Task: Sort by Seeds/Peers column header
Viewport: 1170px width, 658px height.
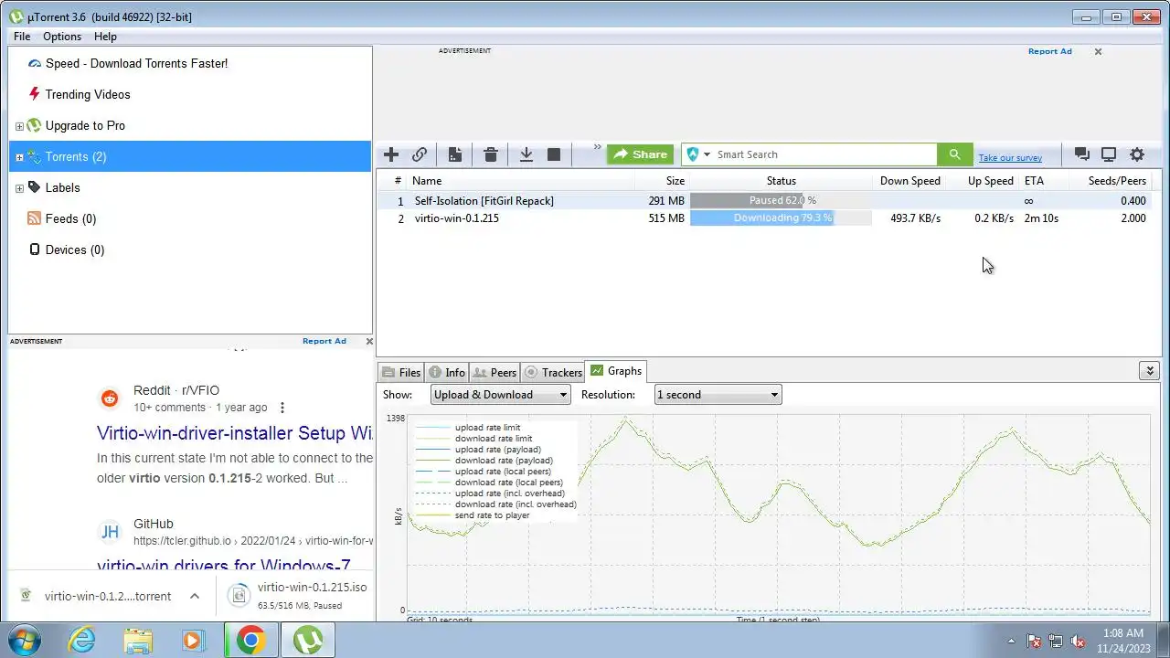Action: (x=1115, y=181)
